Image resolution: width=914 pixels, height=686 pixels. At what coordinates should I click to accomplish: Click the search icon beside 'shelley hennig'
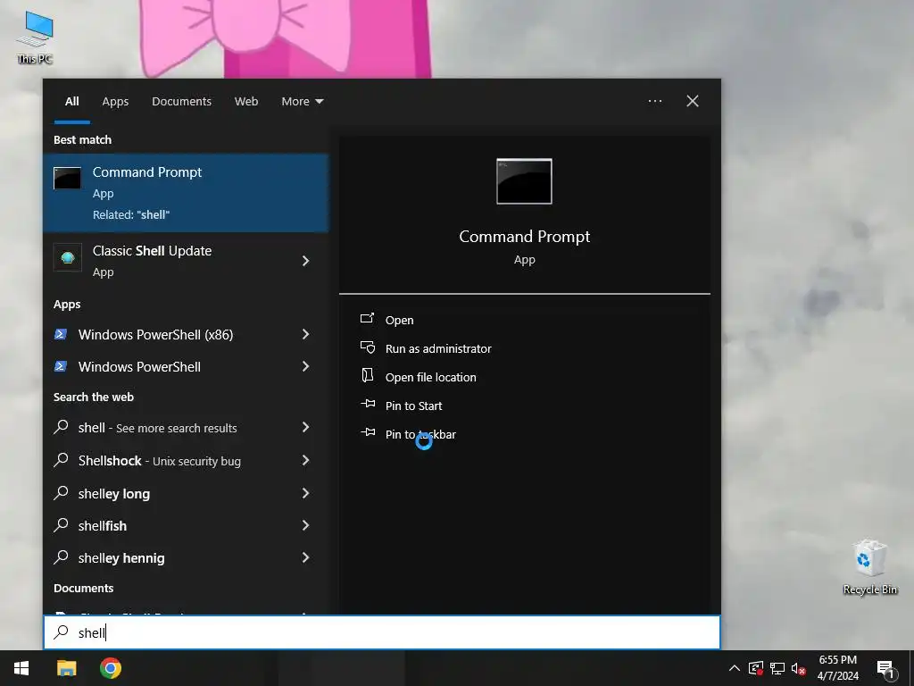(x=61, y=557)
